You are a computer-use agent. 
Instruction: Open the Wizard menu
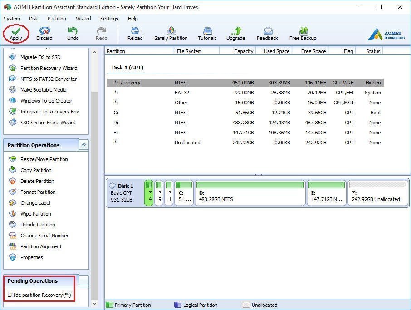click(x=83, y=19)
